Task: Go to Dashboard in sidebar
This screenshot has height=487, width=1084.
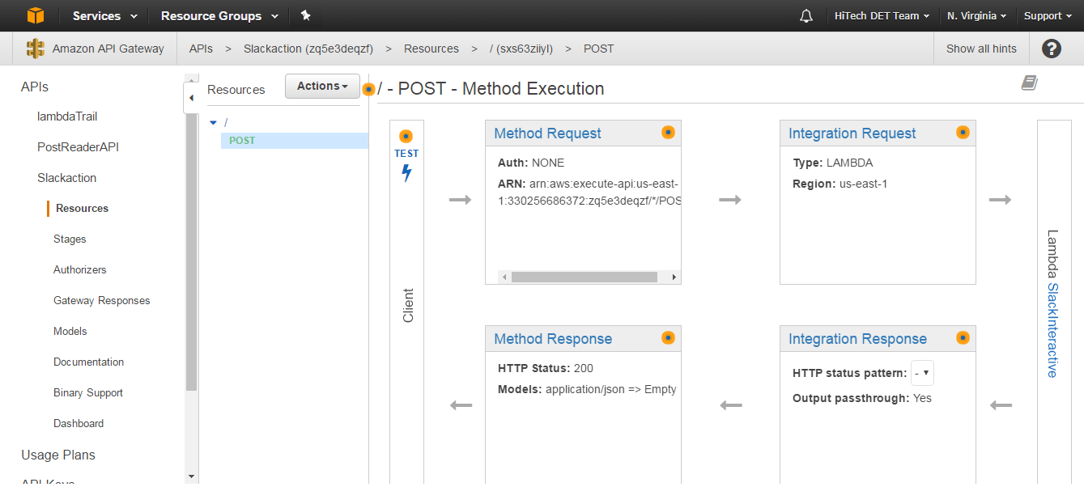Action: [79, 424]
